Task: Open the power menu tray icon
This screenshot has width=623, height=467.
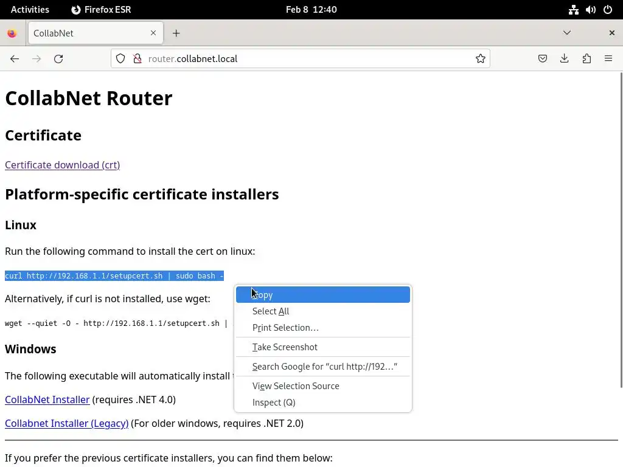Action: click(x=608, y=10)
